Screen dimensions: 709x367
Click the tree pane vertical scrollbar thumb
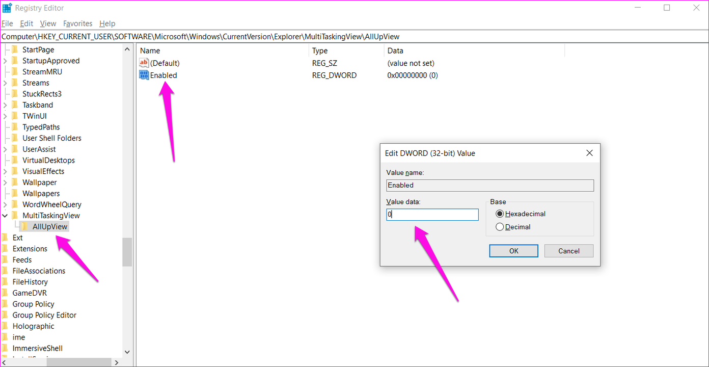(127, 252)
